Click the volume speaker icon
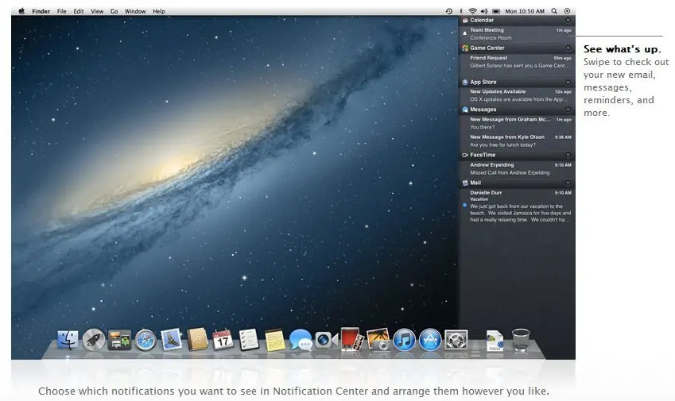Viewport: 675px width, 401px height. pyautogui.click(x=484, y=11)
